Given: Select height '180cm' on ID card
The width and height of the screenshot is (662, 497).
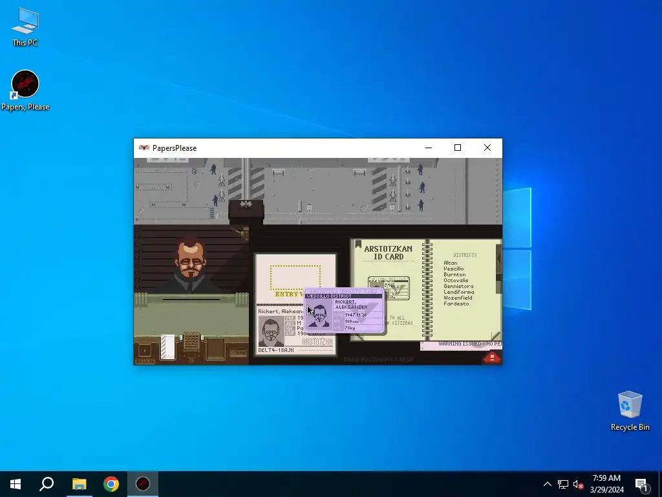Looking at the screenshot, I should [352, 321].
